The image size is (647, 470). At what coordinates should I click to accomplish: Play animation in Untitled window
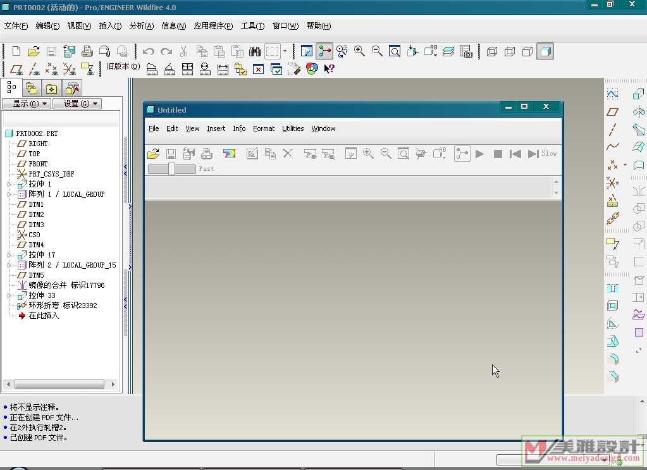(479, 154)
